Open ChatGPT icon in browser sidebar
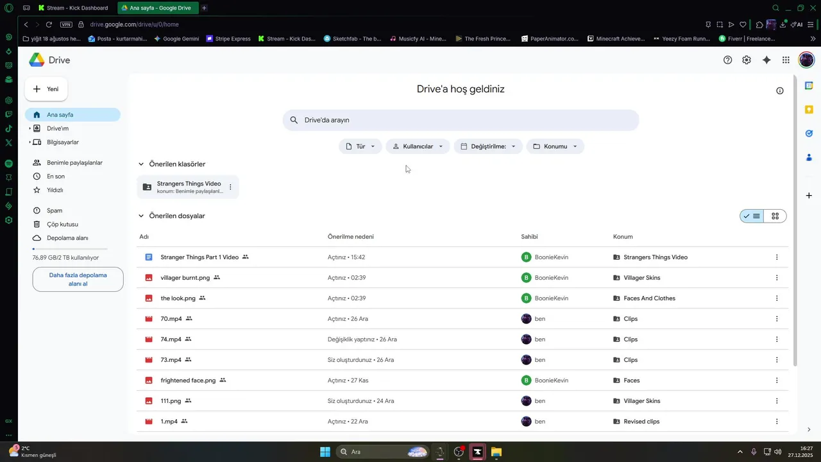The width and height of the screenshot is (821, 462). pyautogui.click(x=8, y=100)
